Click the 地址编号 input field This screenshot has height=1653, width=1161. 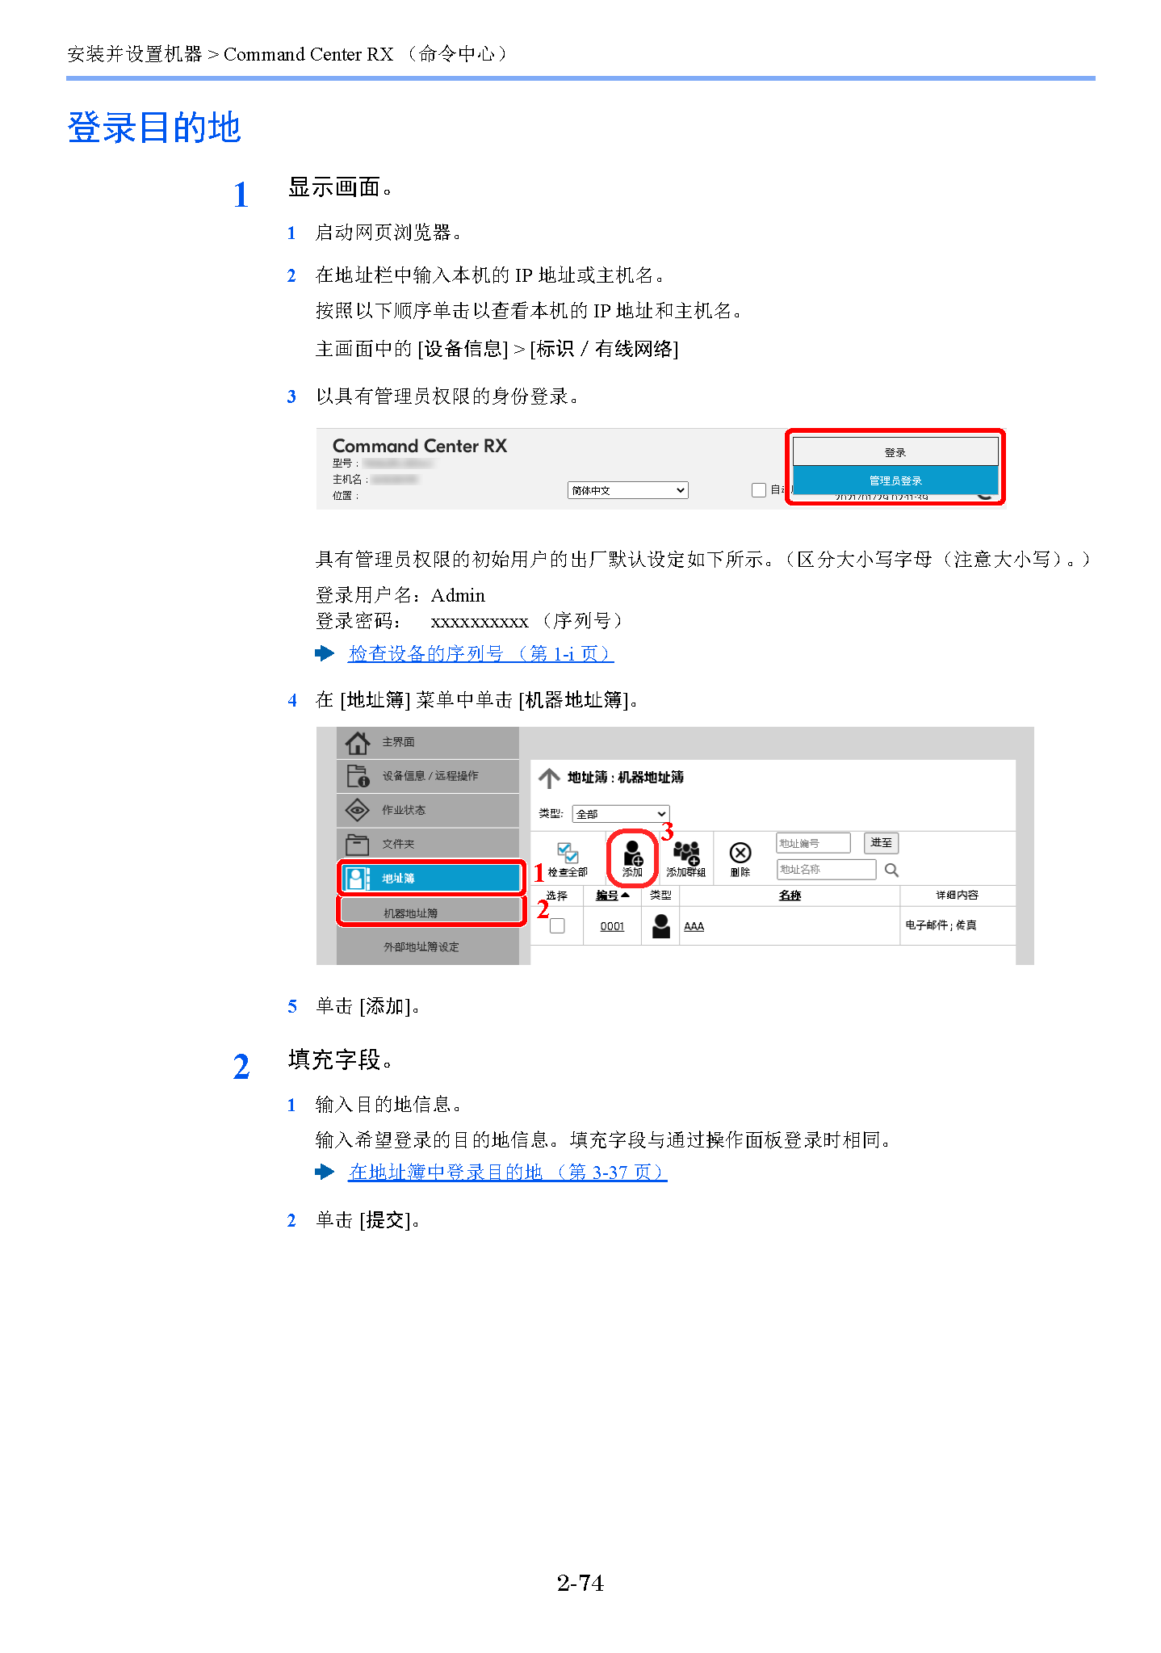[813, 842]
